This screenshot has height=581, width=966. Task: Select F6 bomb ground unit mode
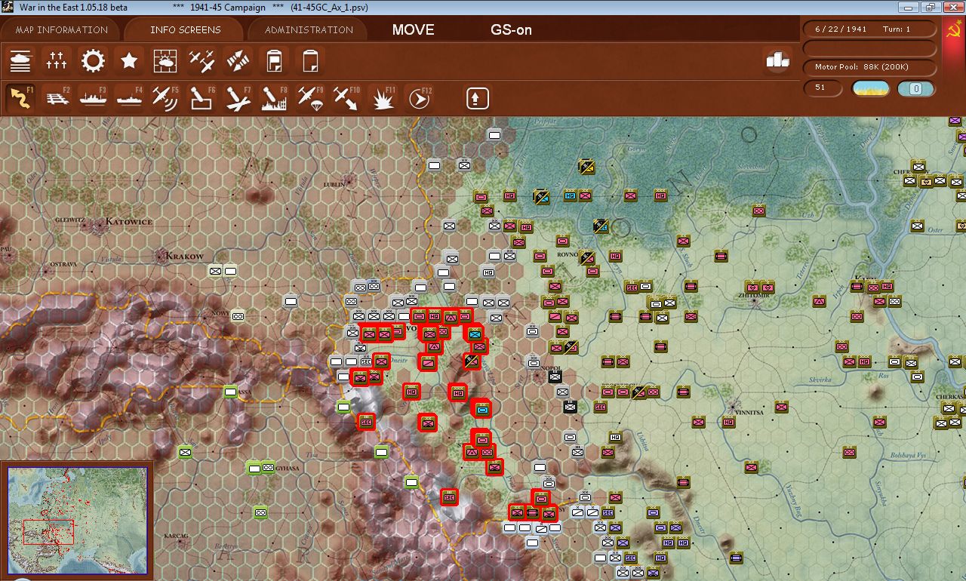(202, 98)
